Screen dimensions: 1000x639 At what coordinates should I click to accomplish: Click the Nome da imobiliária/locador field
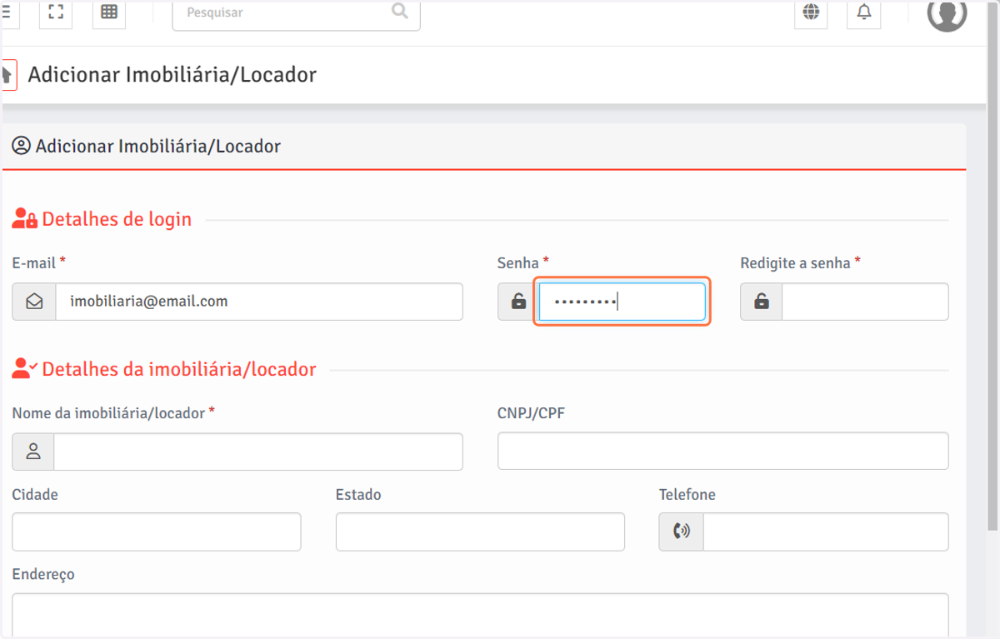pos(258,452)
